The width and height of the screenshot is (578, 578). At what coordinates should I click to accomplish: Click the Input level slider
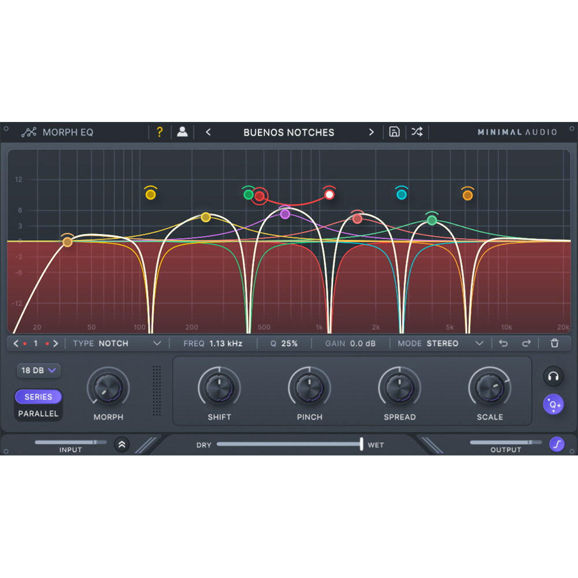71,442
